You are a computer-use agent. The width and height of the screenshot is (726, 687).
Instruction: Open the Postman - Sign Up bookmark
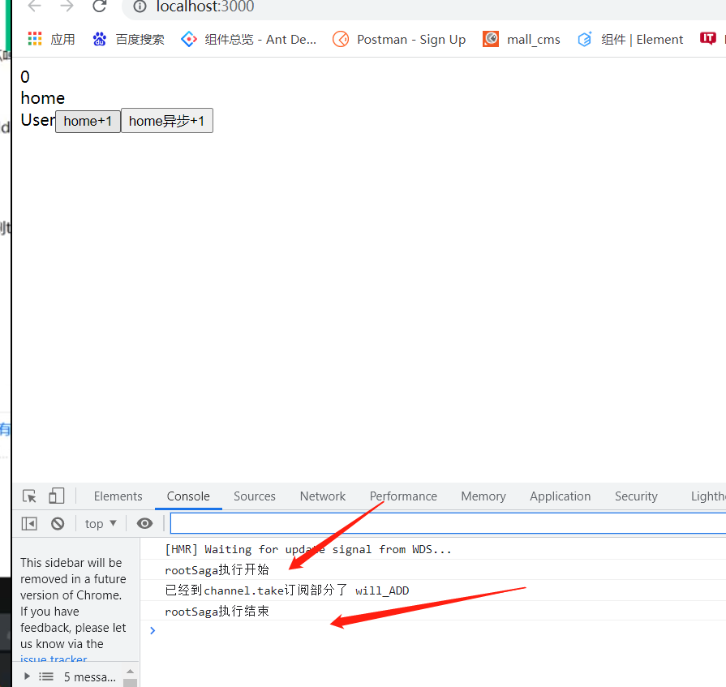coord(399,40)
